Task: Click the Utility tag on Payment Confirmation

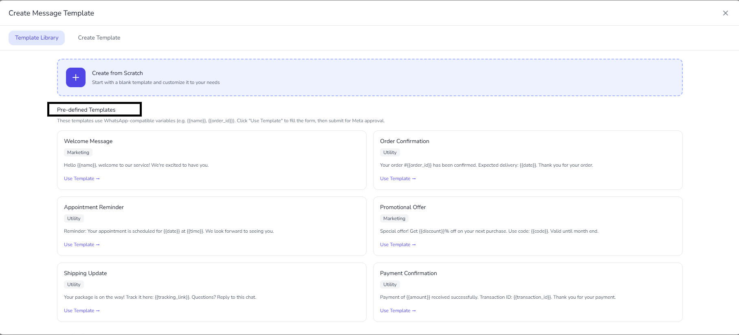Action: 390,284
